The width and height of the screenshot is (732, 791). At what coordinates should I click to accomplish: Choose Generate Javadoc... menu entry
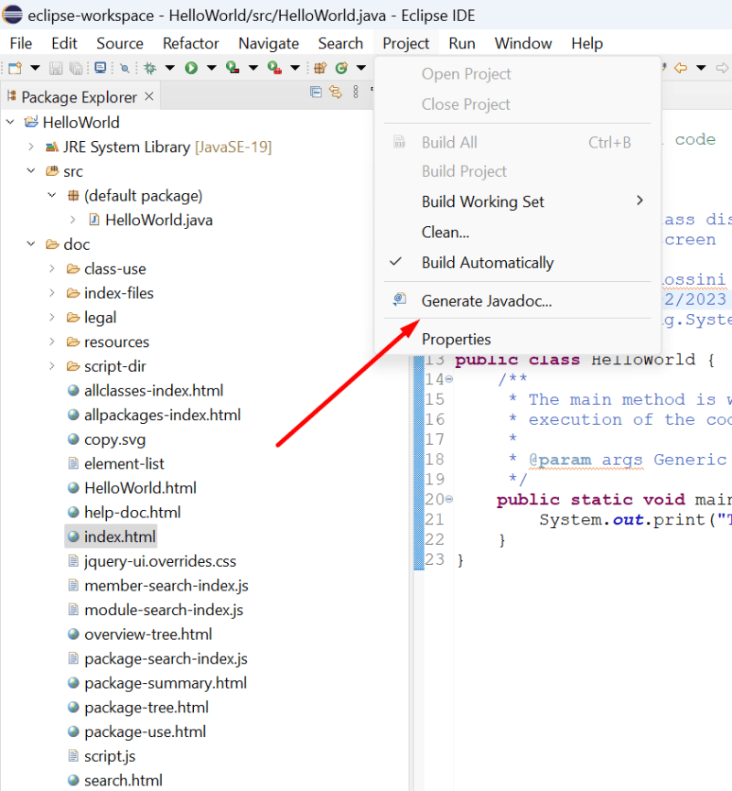517,300
